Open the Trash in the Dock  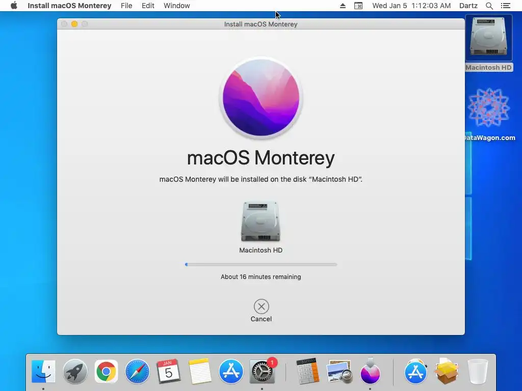[x=478, y=371]
